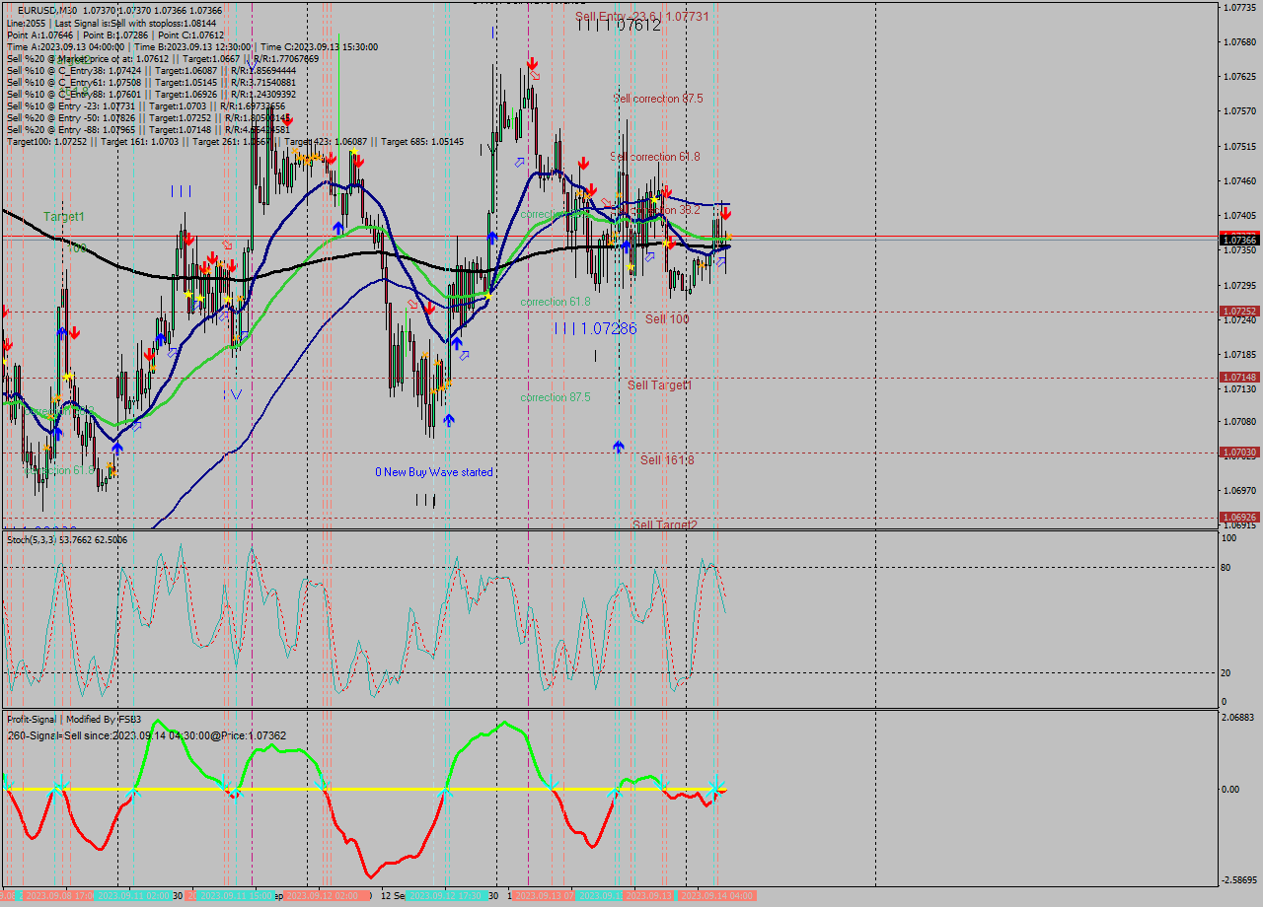Select the 'Sell %10 @ C_Entry61' line
This screenshot has width=1263, height=907.
pyautogui.click(x=151, y=82)
